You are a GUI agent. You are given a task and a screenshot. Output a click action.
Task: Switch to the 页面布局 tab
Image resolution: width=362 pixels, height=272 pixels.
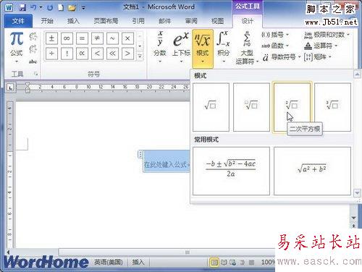106,21
